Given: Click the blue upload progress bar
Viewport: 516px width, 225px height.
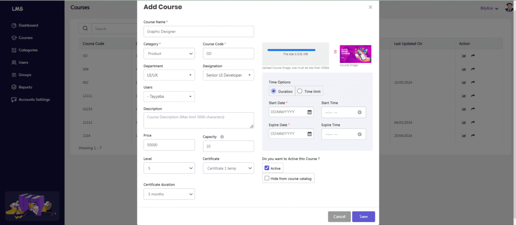Looking at the screenshot, I should pyautogui.click(x=291, y=50).
